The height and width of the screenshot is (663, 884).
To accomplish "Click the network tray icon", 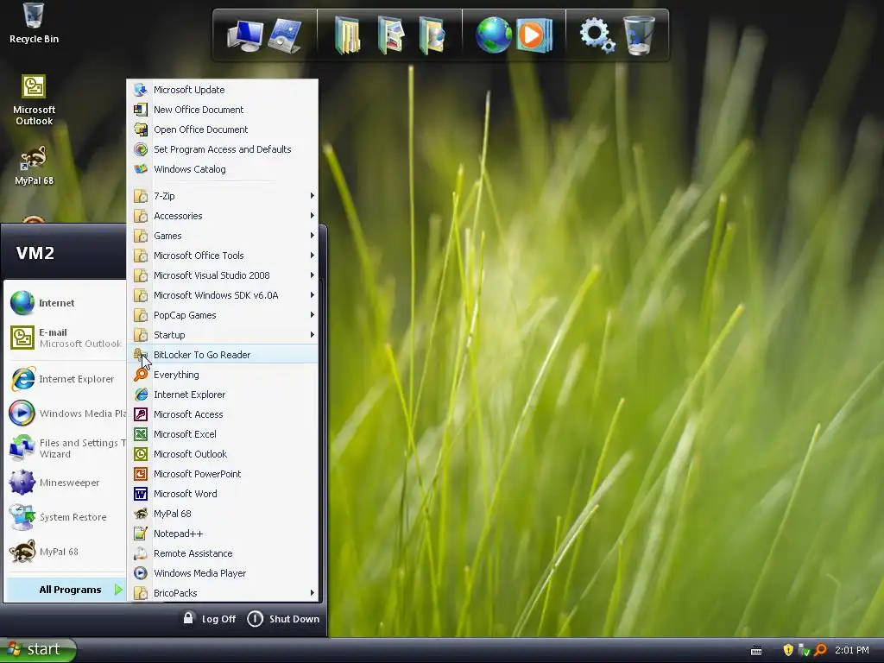I will 804,650.
